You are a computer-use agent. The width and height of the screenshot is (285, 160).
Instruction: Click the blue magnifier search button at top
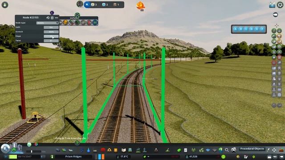[87, 5]
